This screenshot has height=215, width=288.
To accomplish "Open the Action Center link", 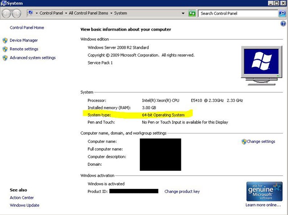I will (x=22, y=198).
